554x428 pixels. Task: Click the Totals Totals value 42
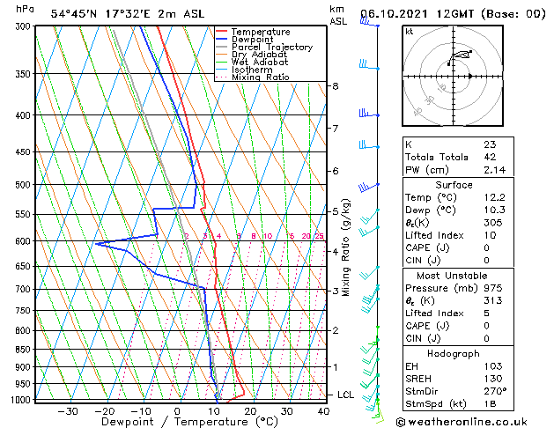click(x=490, y=157)
